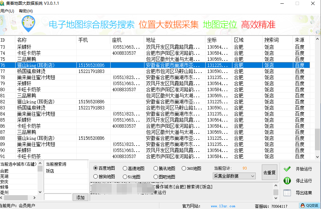Viewport: 321px width, 209px height.
Task: Click the search term input beside 添加
Action: click(x=58, y=197)
